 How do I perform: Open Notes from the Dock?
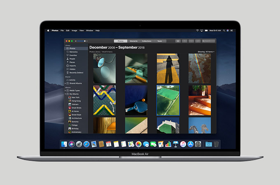pyautogui.click(x=116, y=144)
